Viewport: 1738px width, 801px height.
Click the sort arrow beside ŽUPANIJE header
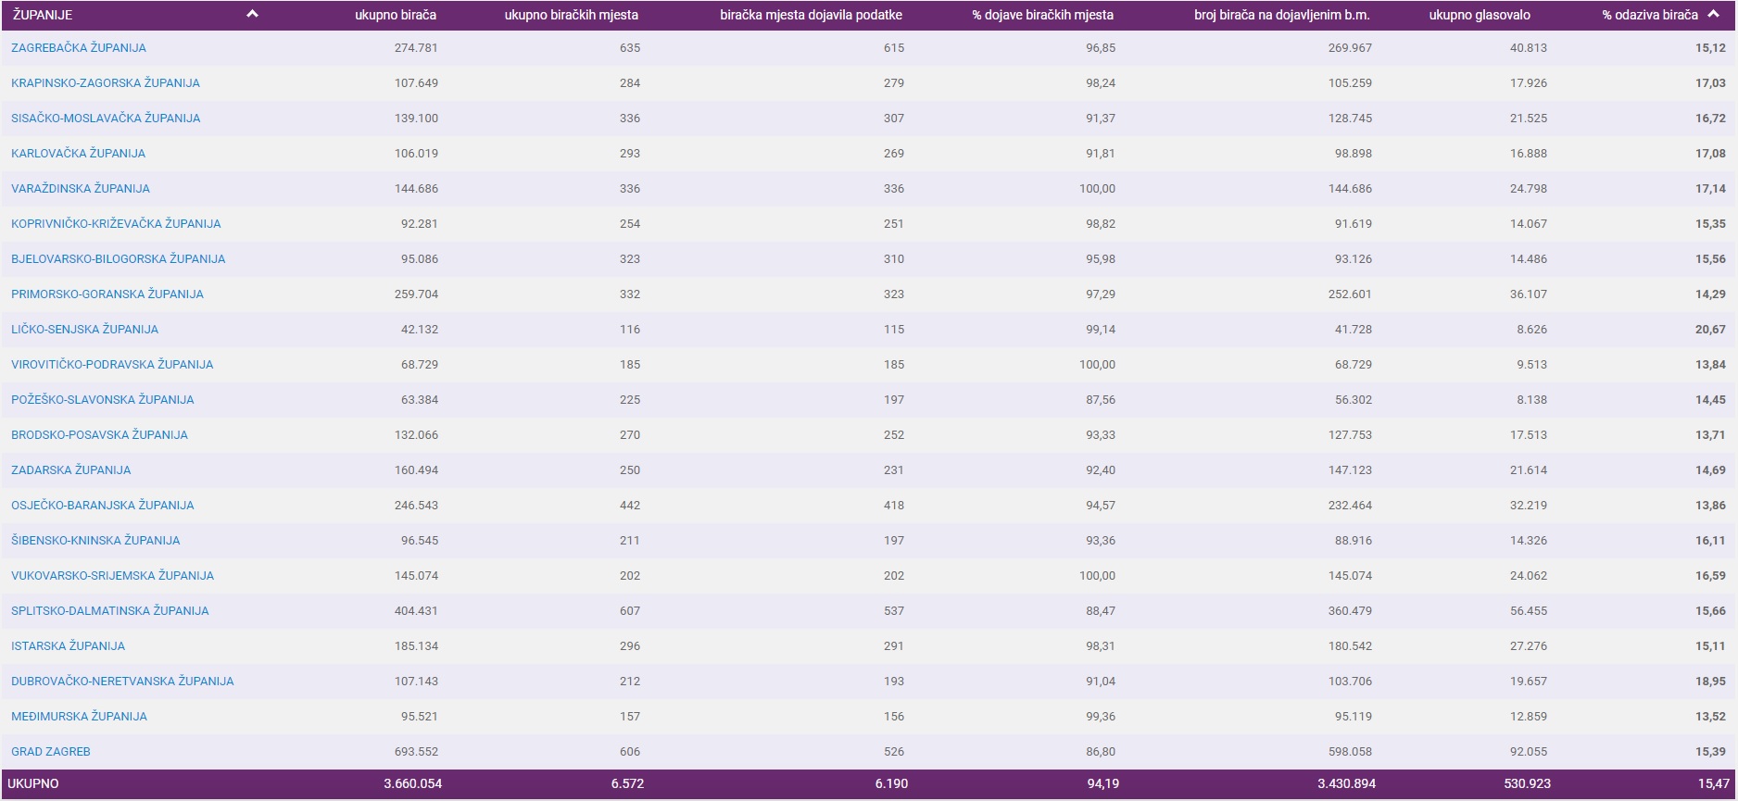tap(252, 14)
